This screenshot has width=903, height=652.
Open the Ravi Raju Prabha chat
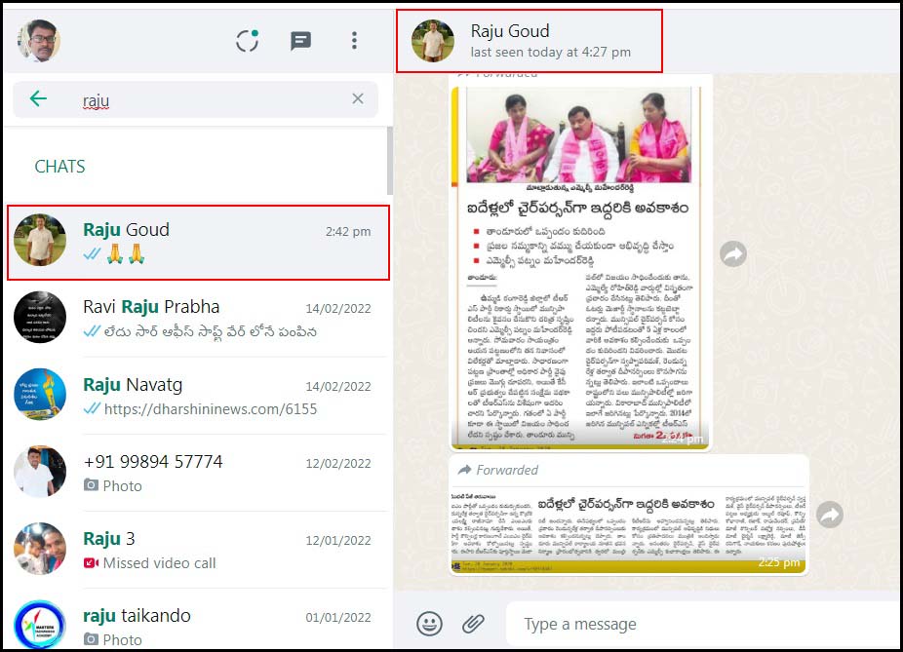tap(196, 319)
